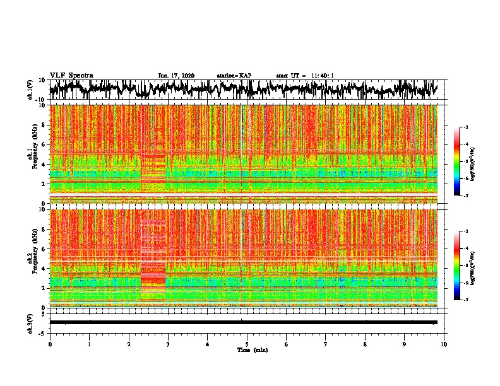Click time axis tick label "1"
The width and height of the screenshot is (500, 386).
89,344
